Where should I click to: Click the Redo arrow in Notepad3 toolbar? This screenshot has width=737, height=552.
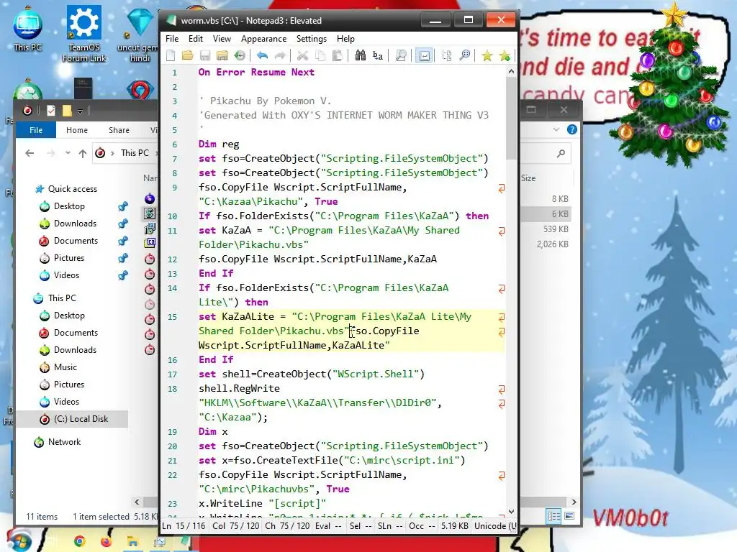(x=280, y=56)
